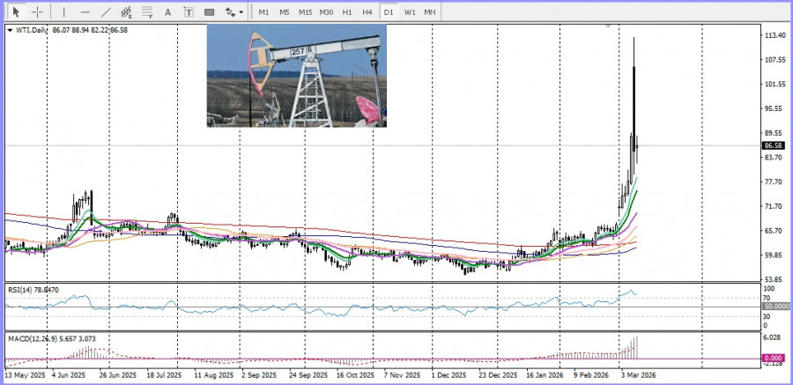Select the Fibonacci retracement tool

pos(147,12)
